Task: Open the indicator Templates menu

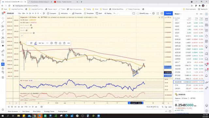Action: pos(89,13)
